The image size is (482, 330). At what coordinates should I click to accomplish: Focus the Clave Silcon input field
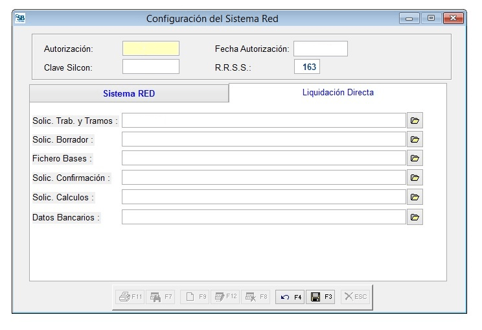151,66
